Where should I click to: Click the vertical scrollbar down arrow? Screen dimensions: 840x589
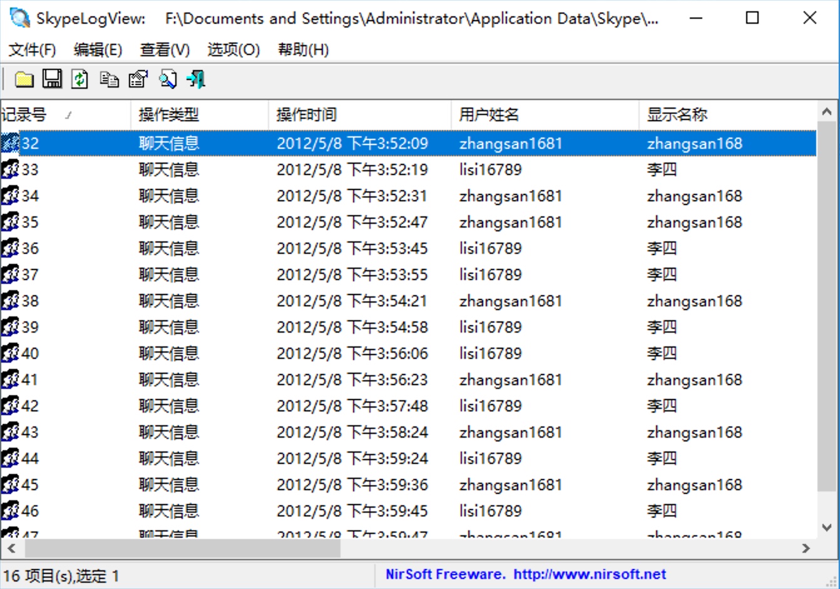click(x=826, y=527)
